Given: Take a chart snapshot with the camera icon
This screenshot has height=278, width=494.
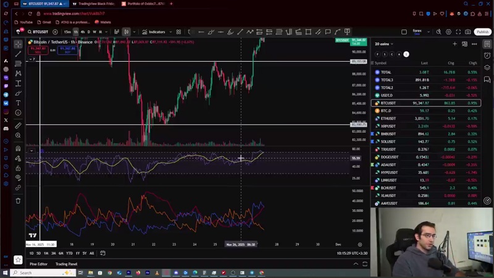Looking at the screenshot, I should point(467,32).
